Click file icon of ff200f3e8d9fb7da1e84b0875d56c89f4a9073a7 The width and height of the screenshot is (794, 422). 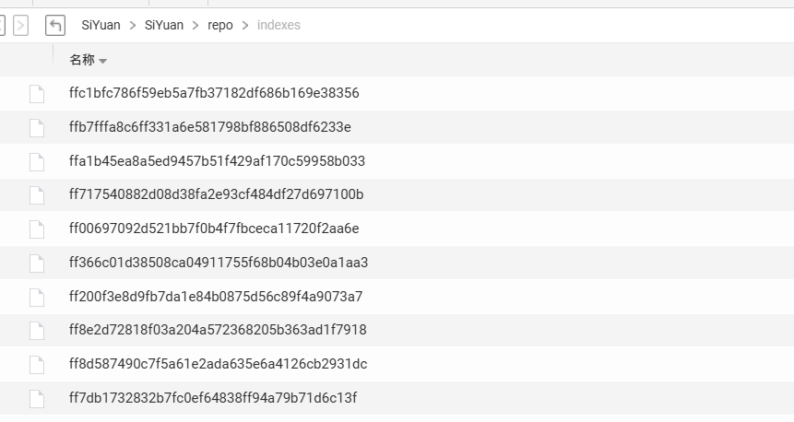[x=37, y=297]
